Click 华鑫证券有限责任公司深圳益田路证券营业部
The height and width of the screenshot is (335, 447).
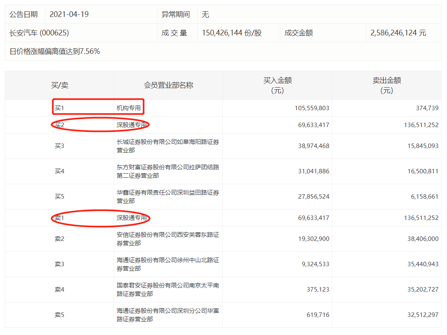click(x=167, y=197)
